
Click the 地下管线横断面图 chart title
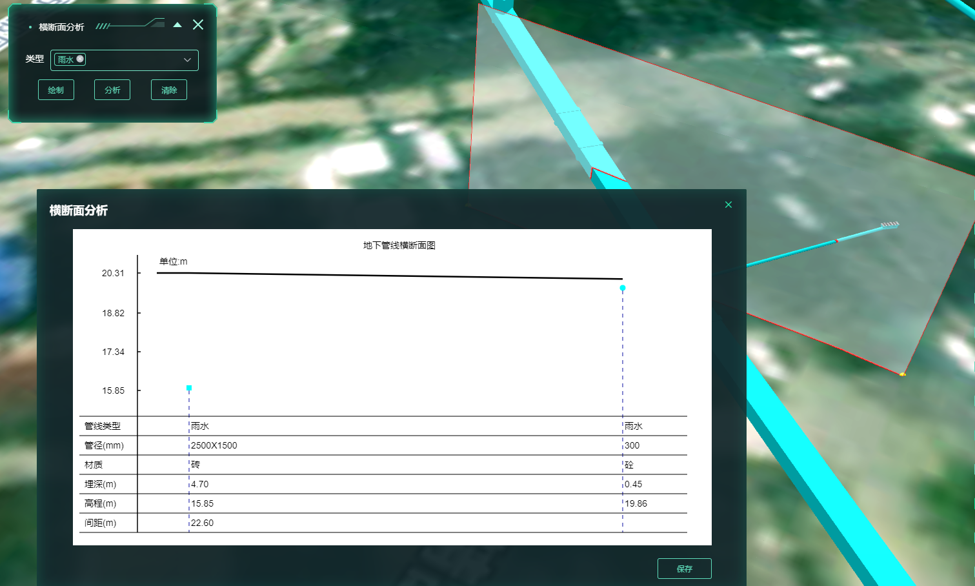pos(399,245)
